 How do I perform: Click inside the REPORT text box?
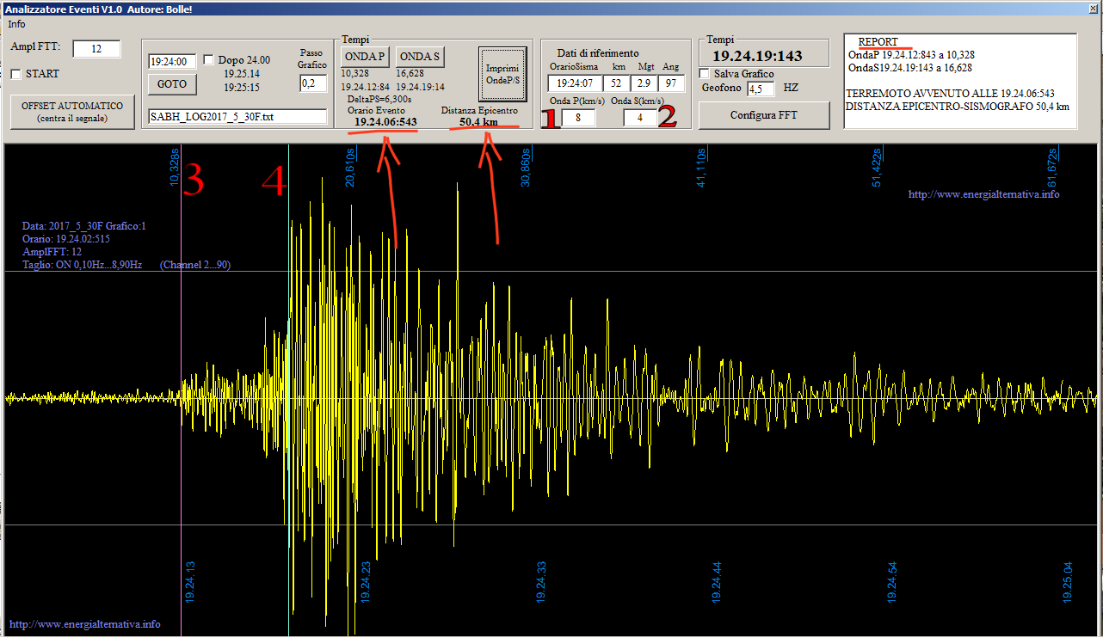coord(961,81)
